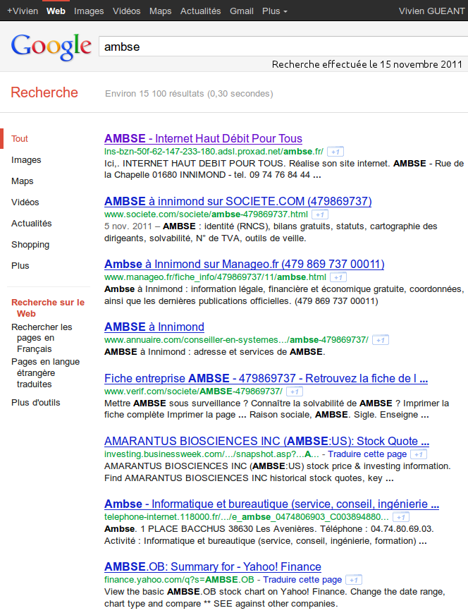This screenshot has width=468, height=613.
Task: Go to Vidéos in top navigation bar
Action: pyautogui.click(x=127, y=11)
